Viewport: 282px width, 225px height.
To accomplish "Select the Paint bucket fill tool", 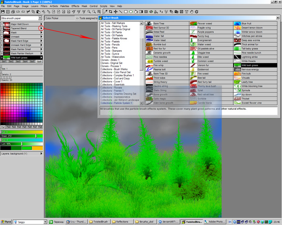I will coord(136,12).
